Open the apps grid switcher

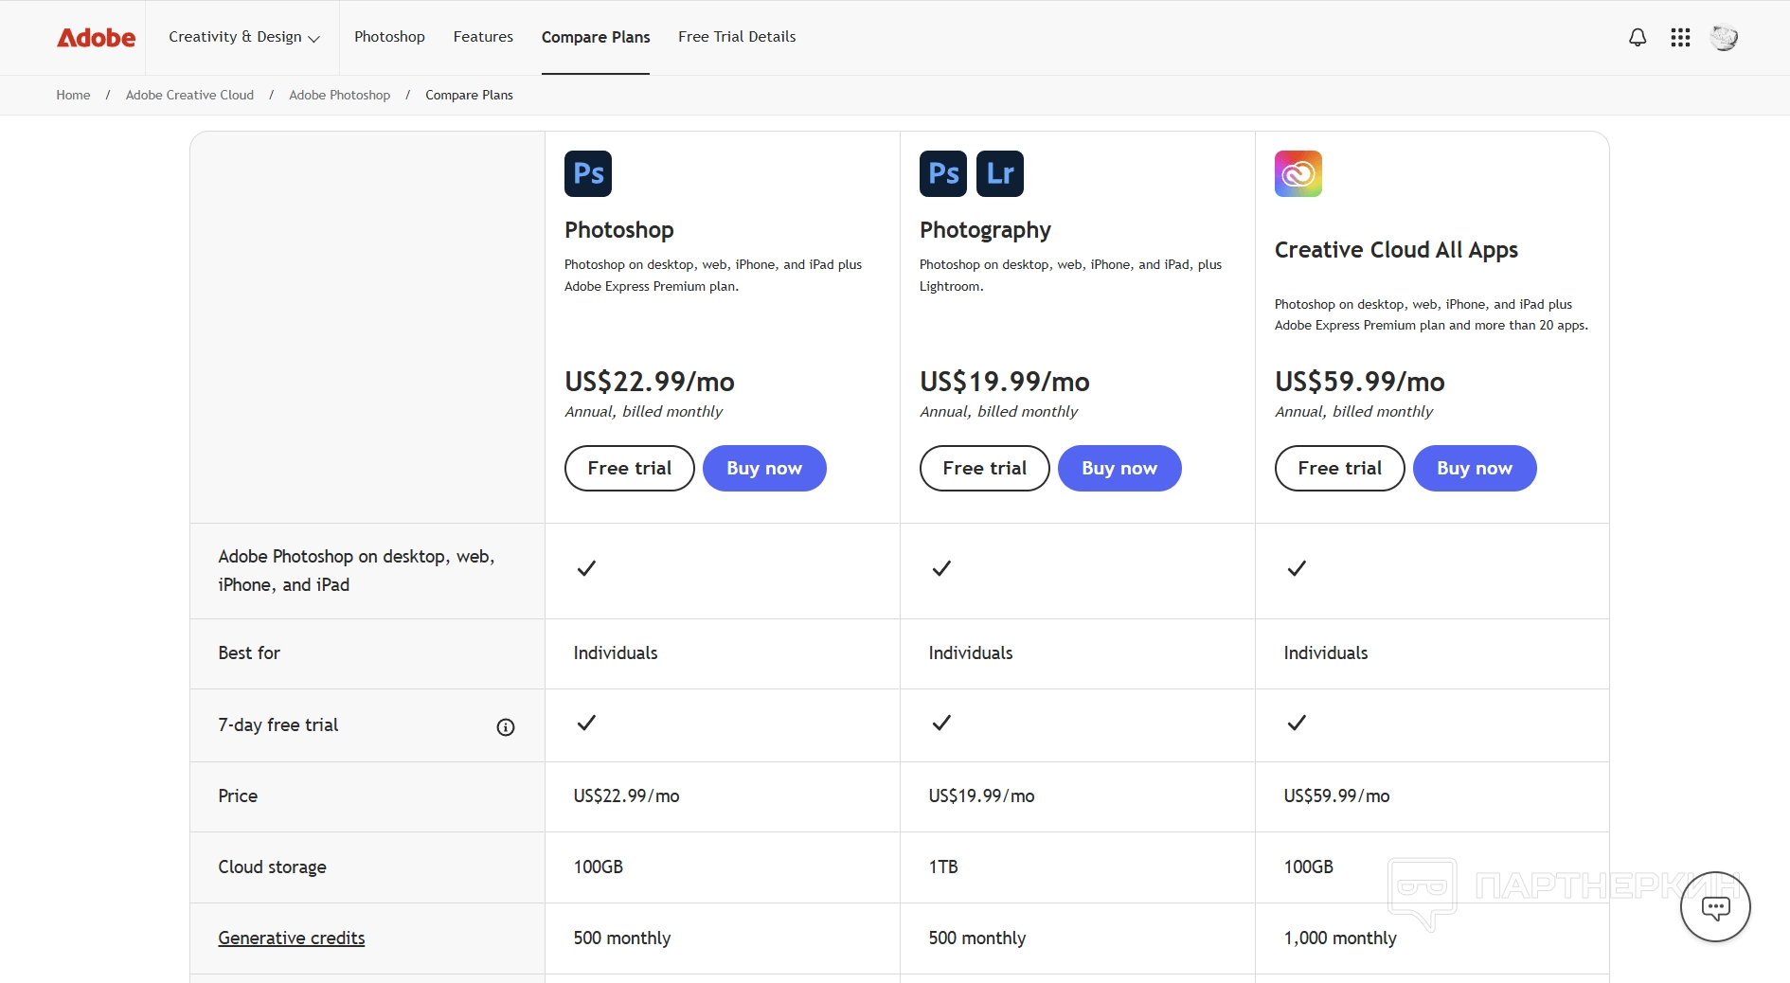pyautogui.click(x=1680, y=38)
